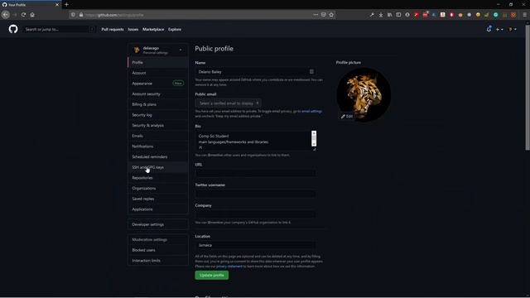Go back with the browser back arrow
This screenshot has width=530, height=298.
coord(6,15)
